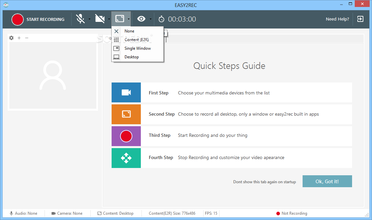Click the window icon beside Single Window

point(116,48)
